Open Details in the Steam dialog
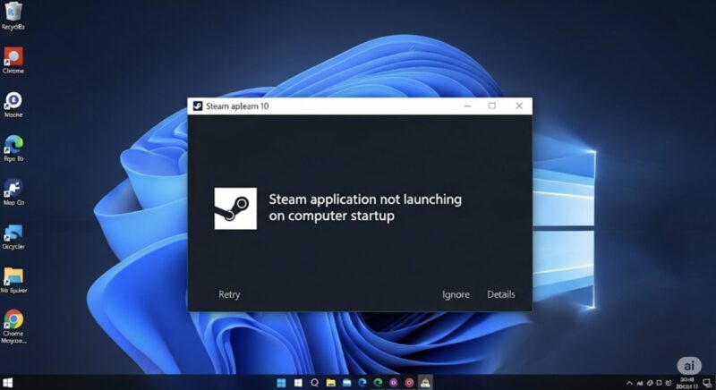Image resolution: width=716 pixels, height=390 pixels. (x=501, y=294)
